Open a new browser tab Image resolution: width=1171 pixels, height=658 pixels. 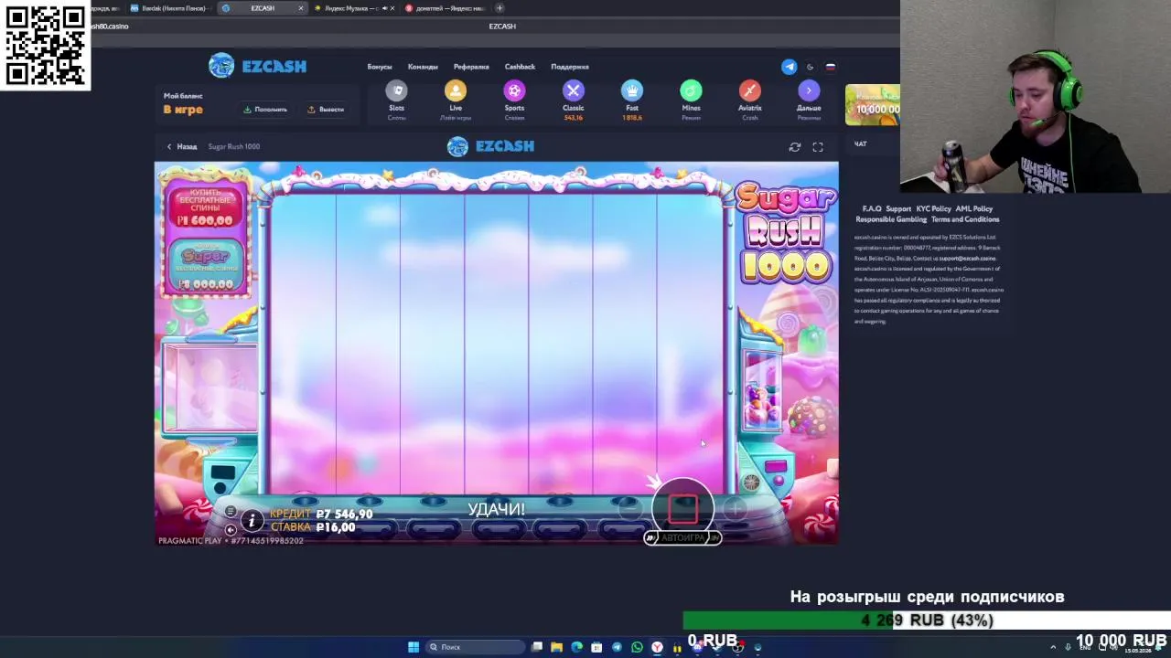click(x=500, y=8)
